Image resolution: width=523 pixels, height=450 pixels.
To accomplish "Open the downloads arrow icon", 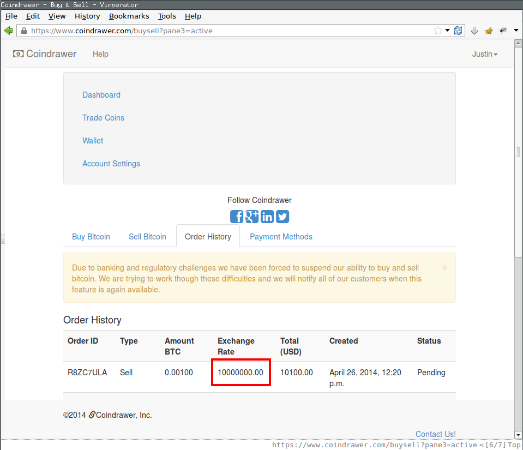I will tap(474, 31).
